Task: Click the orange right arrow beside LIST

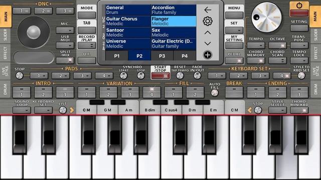Action: point(72,110)
